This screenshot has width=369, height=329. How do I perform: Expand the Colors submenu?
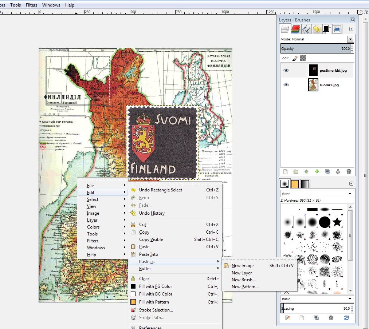coord(103,227)
